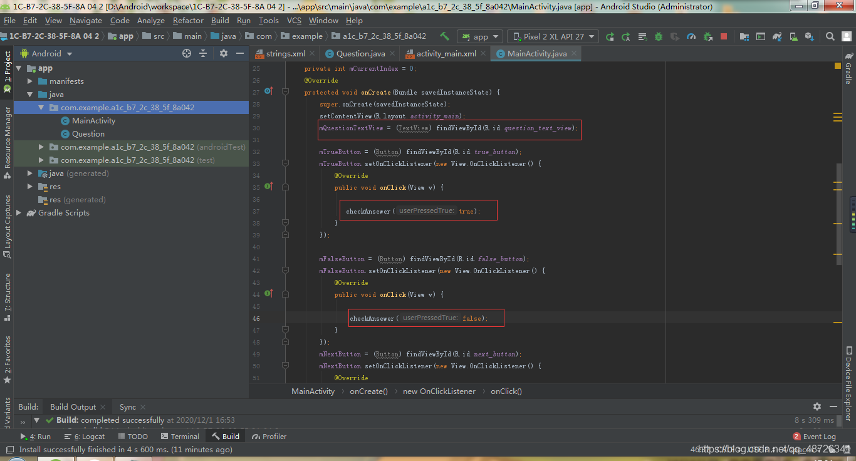Collapse the Build completed successfully node
Viewport: 856px width, 461px height.
coord(37,420)
